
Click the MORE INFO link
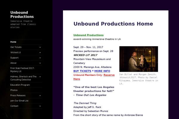coord(102,71)
